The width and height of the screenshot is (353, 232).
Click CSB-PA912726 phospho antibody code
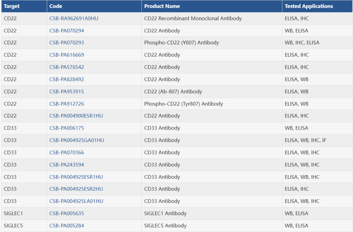(x=67, y=104)
